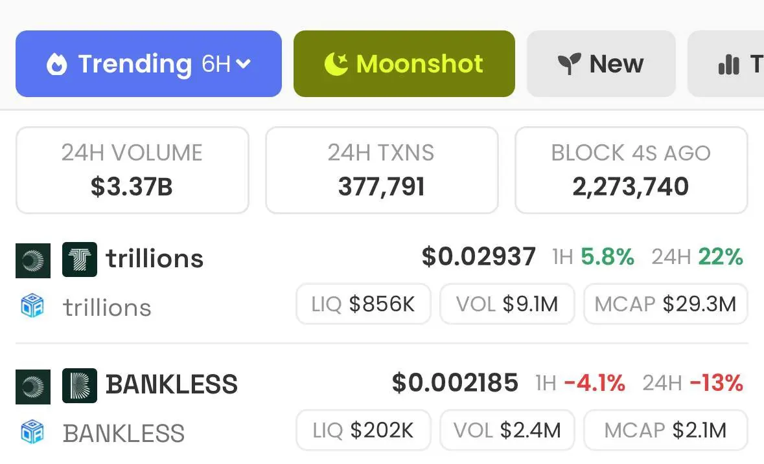Switch to the Moonshot tab
This screenshot has height=464, width=764.
(x=404, y=63)
